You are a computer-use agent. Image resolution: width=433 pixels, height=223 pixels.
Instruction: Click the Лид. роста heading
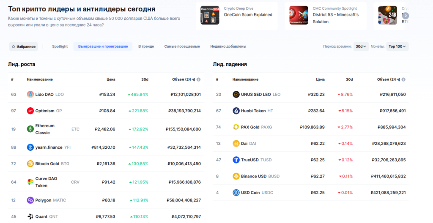(22, 64)
